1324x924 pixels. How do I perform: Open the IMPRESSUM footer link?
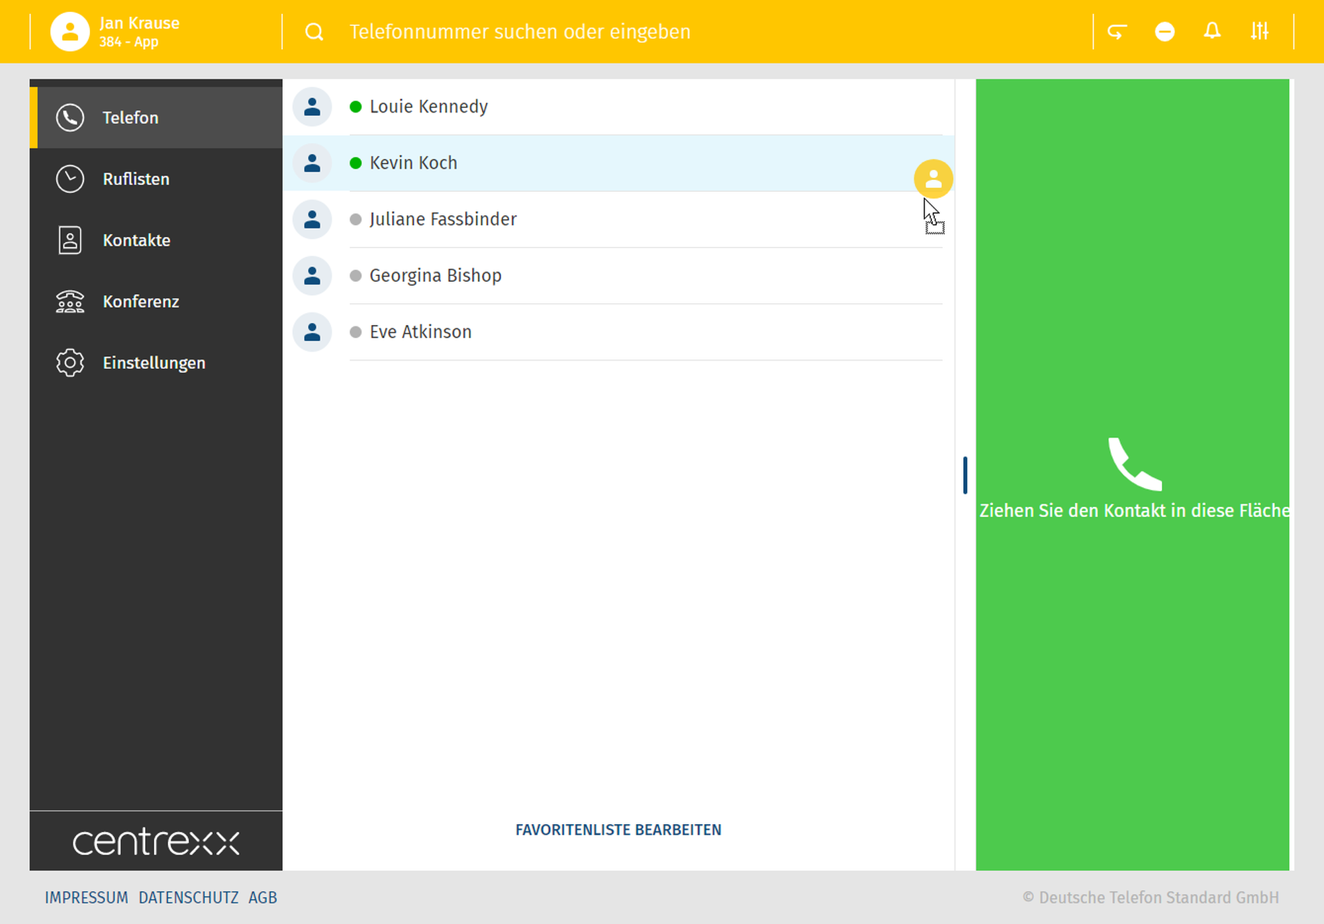tap(86, 898)
